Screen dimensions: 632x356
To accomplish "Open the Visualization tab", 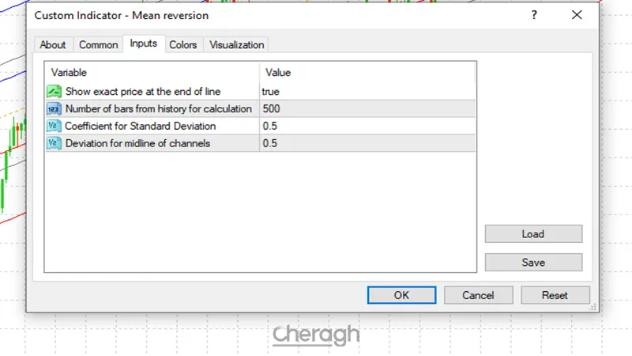I will tap(237, 45).
